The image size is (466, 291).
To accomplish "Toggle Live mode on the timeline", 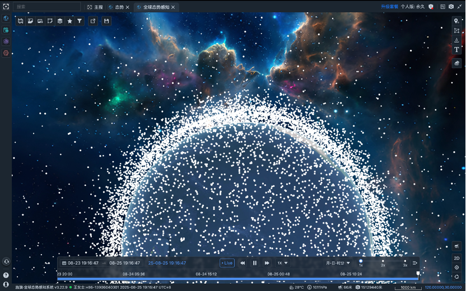I will click(x=227, y=263).
